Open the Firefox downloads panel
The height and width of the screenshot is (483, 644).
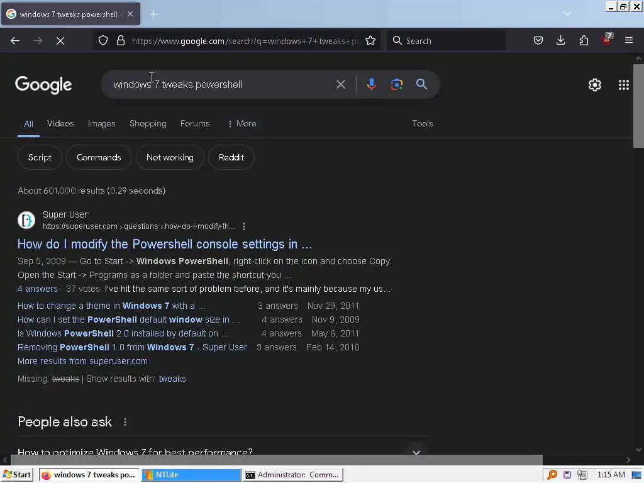point(560,41)
